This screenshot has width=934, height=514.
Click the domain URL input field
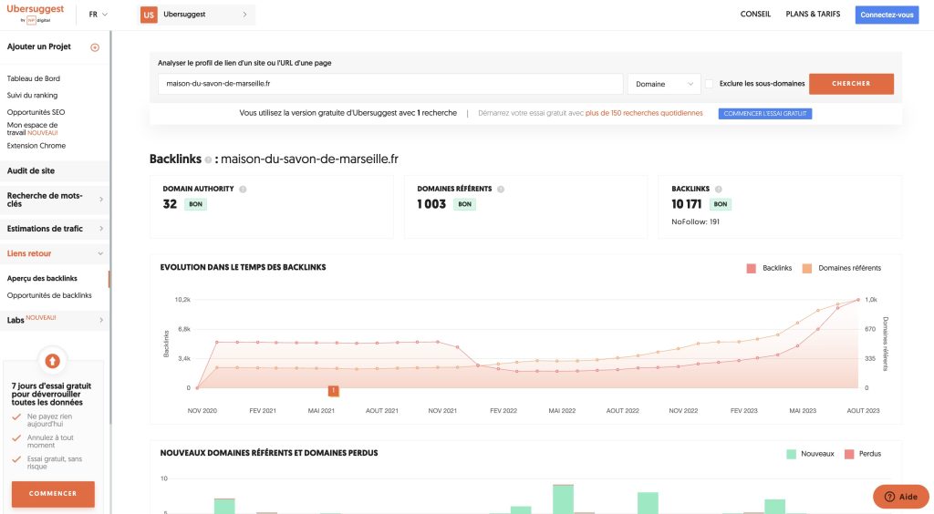point(390,84)
